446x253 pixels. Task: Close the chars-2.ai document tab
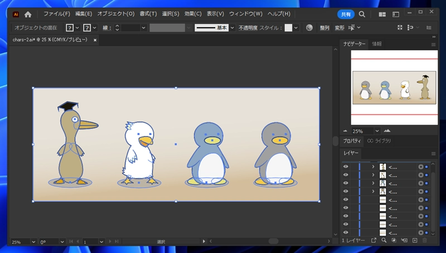coord(95,40)
